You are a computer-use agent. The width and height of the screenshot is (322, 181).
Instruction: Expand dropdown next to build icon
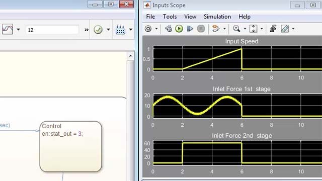click(131, 30)
